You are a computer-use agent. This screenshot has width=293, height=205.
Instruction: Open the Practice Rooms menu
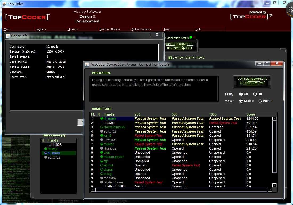point(109,29)
